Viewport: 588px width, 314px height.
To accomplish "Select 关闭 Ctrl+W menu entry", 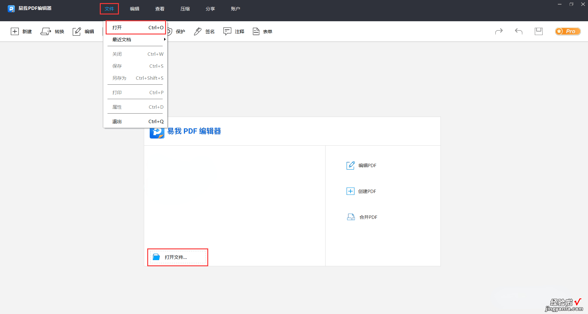I will click(136, 54).
